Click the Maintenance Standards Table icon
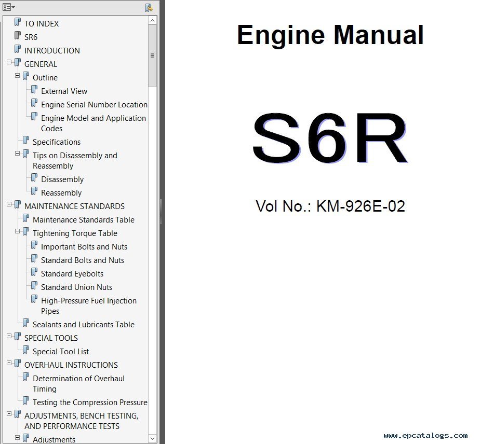This screenshot has width=494, height=444. [x=26, y=218]
